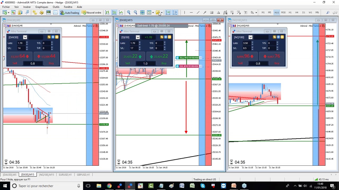Image resolution: width=339 pixels, height=190 pixels.
Task: Select the equidistant channel tool
Action: pyautogui.click(x=225, y=12)
